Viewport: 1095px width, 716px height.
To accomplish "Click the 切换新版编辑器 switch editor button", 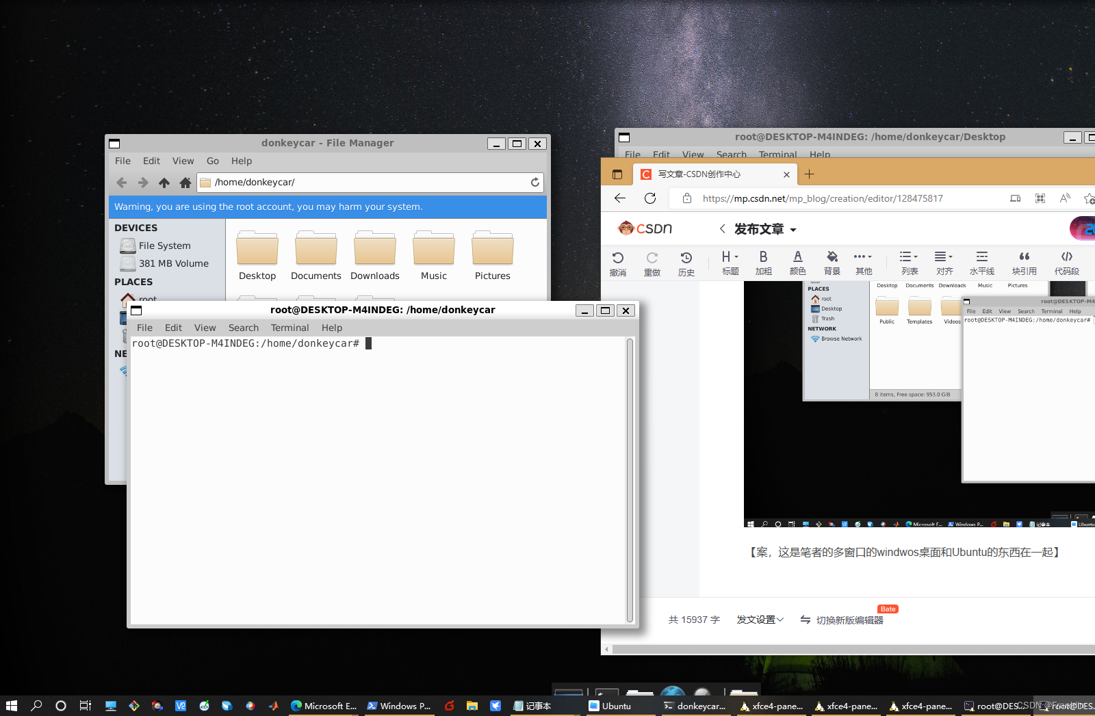I will 850,620.
